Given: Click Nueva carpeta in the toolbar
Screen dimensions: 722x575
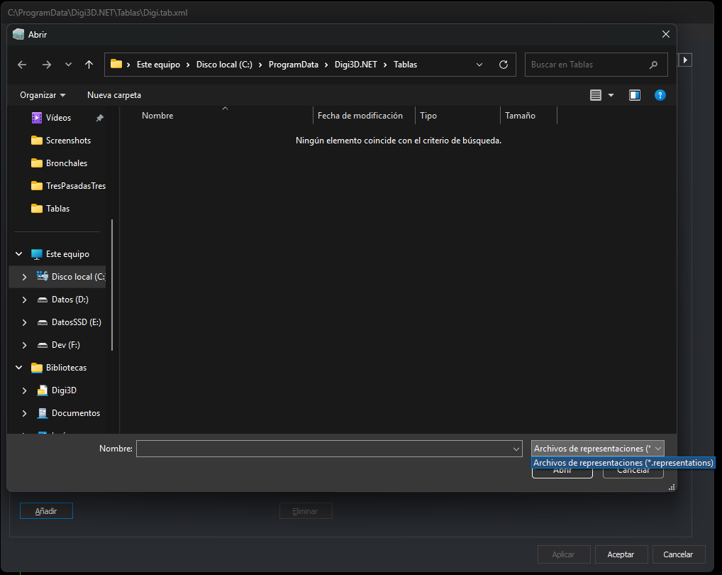Looking at the screenshot, I should tap(114, 95).
